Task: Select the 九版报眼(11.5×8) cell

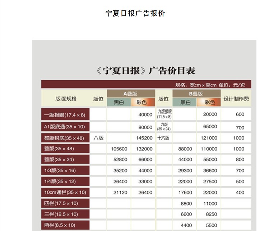Action: [164, 114]
